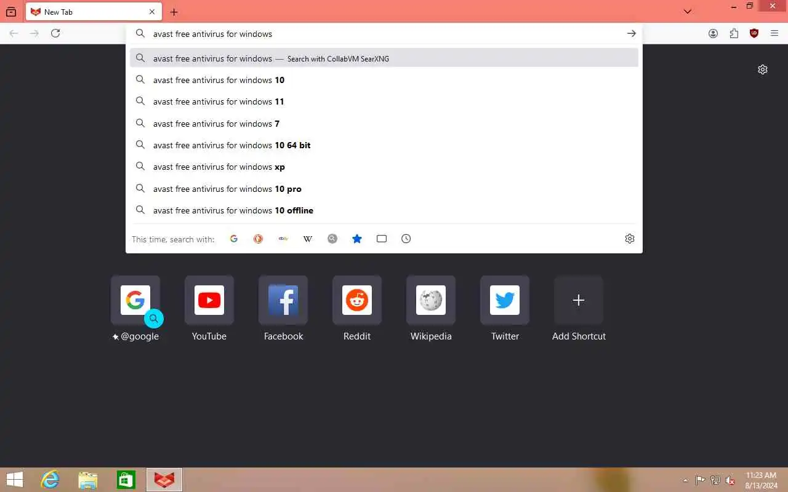The width and height of the screenshot is (788, 492).
Task: Search bookmarks using the blue star icon
Action: tap(357, 239)
